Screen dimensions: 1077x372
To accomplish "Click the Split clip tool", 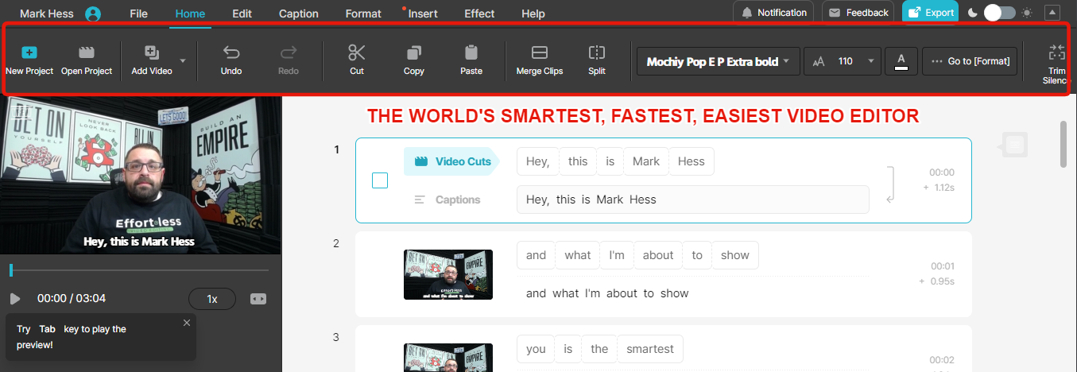I will 596,53.
